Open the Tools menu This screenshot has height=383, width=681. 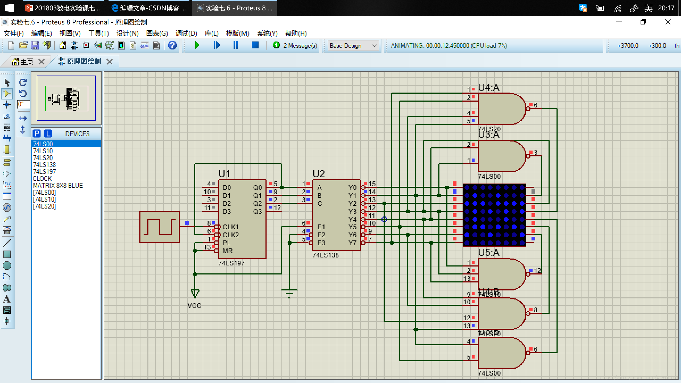pyautogui.click(x=99, y=33)
